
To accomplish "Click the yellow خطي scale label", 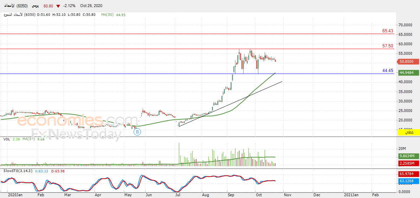I will [x=409, y=132].
